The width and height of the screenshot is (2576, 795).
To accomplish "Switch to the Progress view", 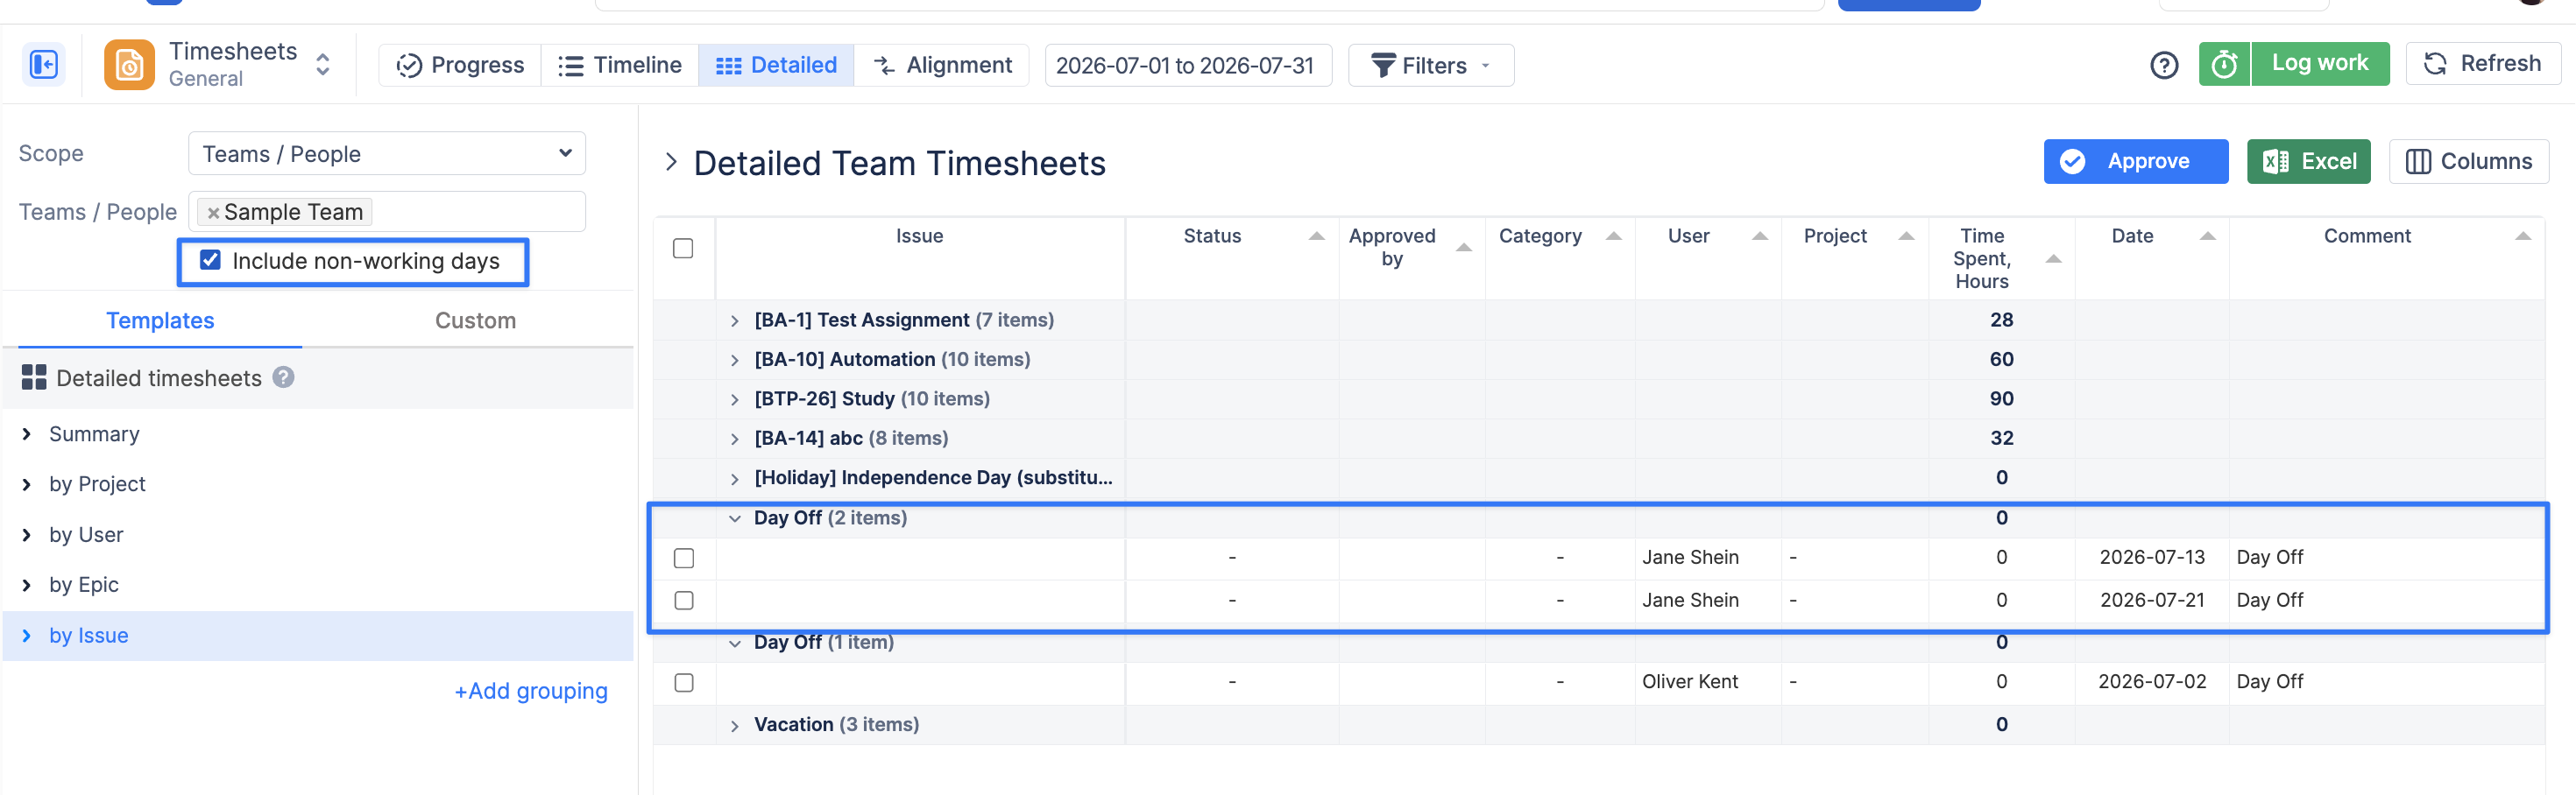I will 460,65.
